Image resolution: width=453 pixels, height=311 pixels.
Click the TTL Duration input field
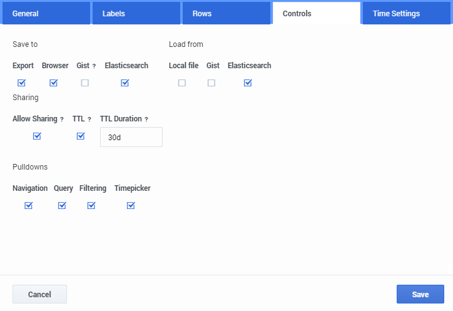(x=131, y=137)
